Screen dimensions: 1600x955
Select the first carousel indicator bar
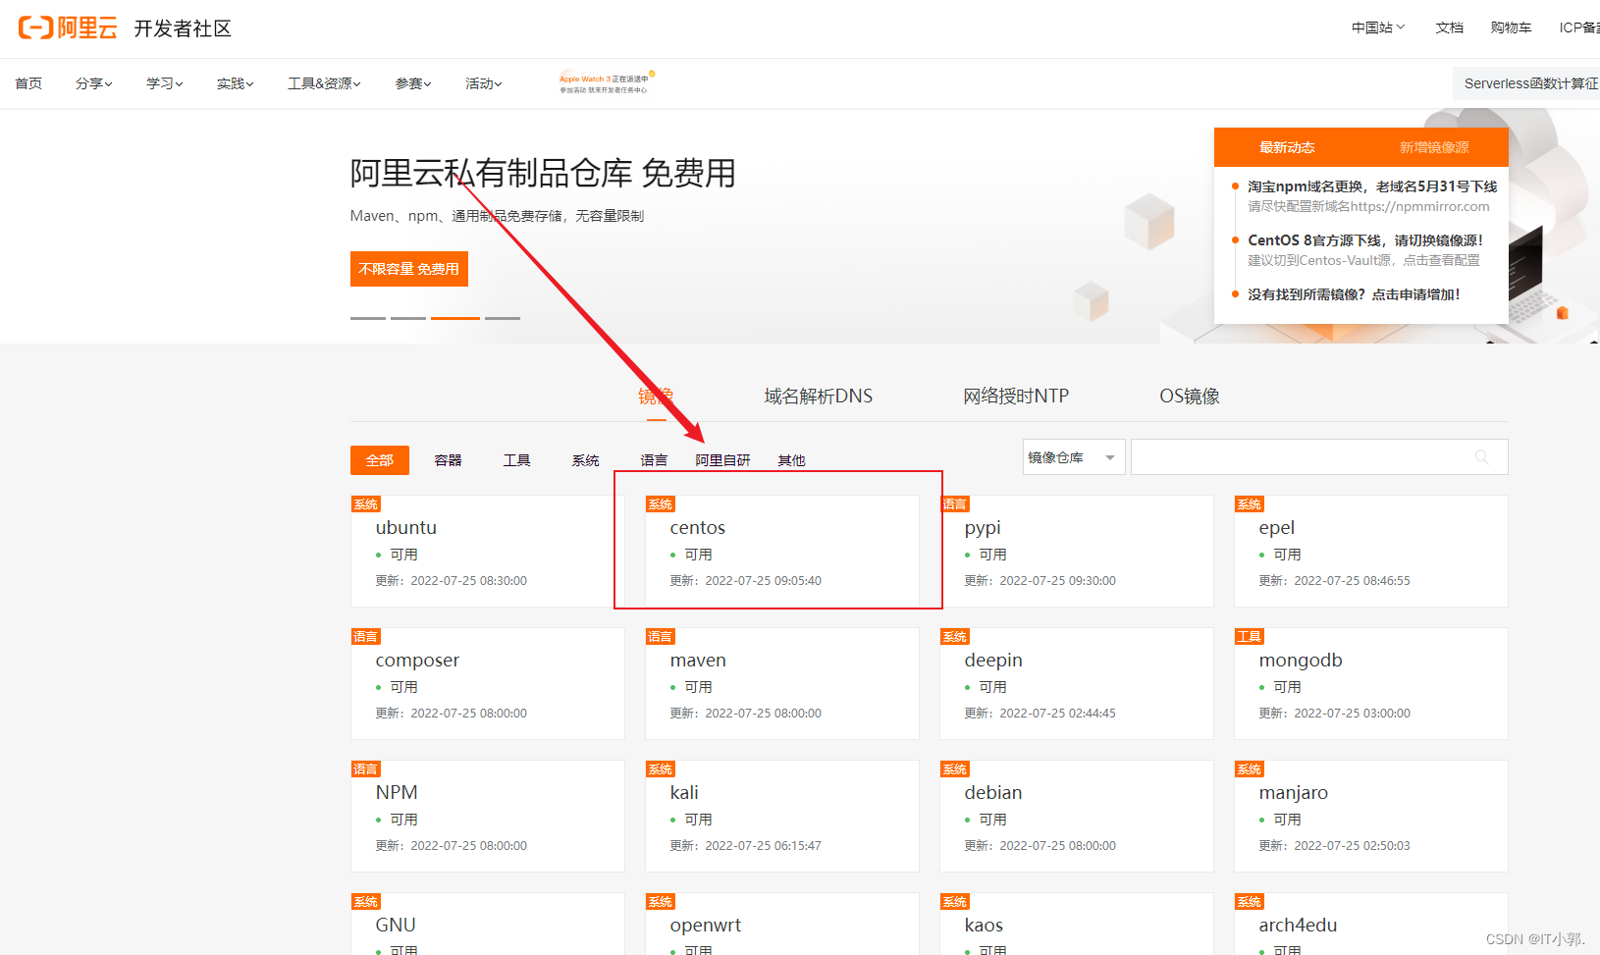click(x=368, y=318)
